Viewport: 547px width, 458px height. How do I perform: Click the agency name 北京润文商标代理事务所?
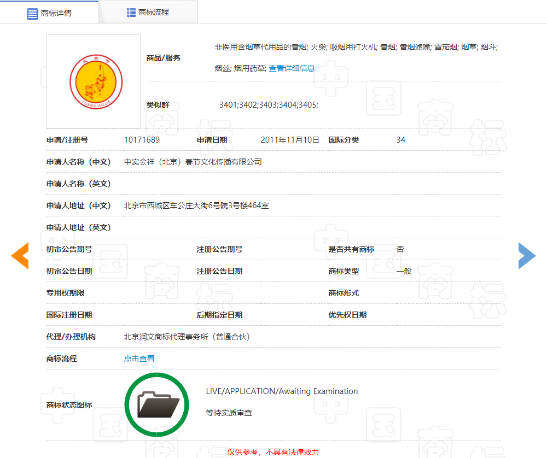coord(187,337)
